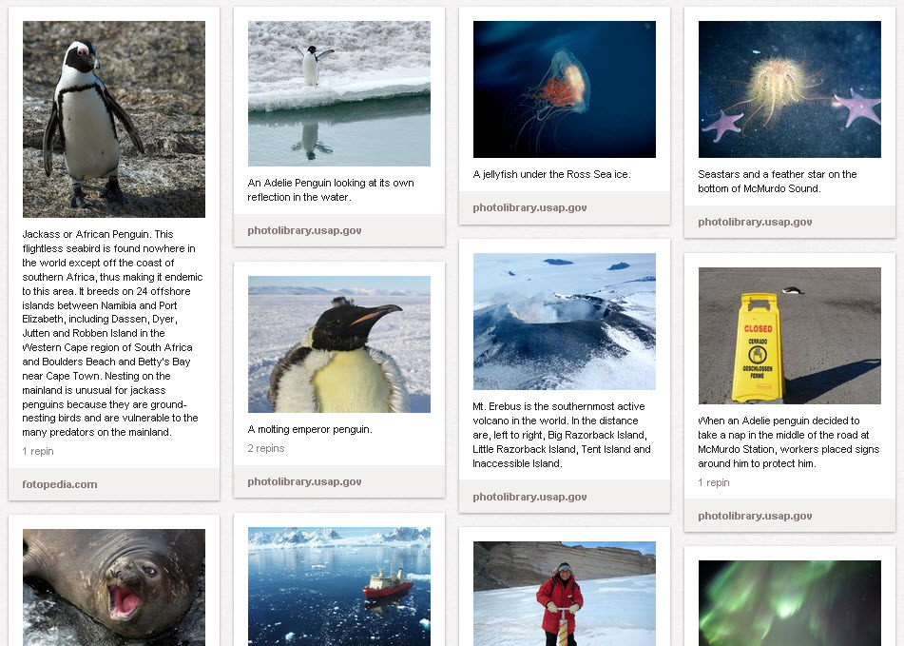Open the roaring seal photo
The width and height of the screenshot is (904, 646).
113,587
